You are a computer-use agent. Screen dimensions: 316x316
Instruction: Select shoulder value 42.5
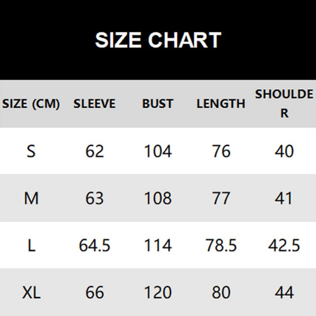tap(284, 246)
